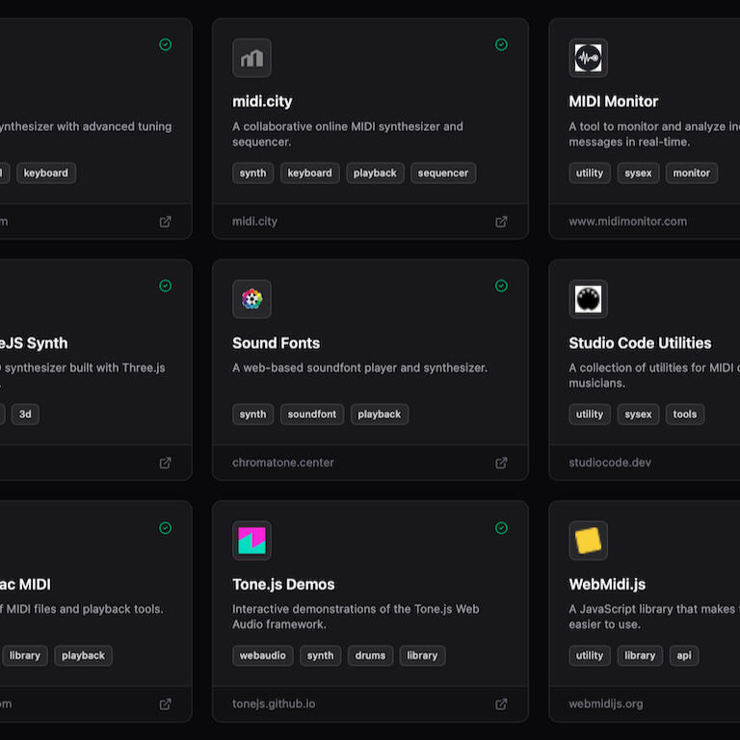The image size is (740, 740).
Task: Click the ac MIDI card title
Action: pyautogui.click(x=25, y=584)
